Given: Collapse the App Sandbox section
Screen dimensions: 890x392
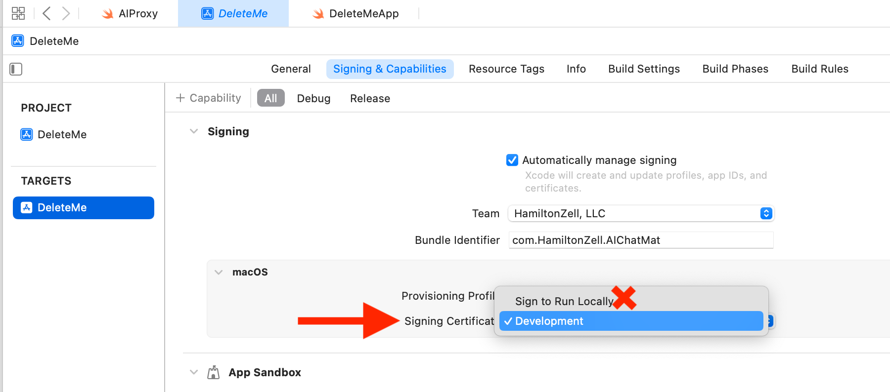Looking at the screenshot, I should coord(194,372).
